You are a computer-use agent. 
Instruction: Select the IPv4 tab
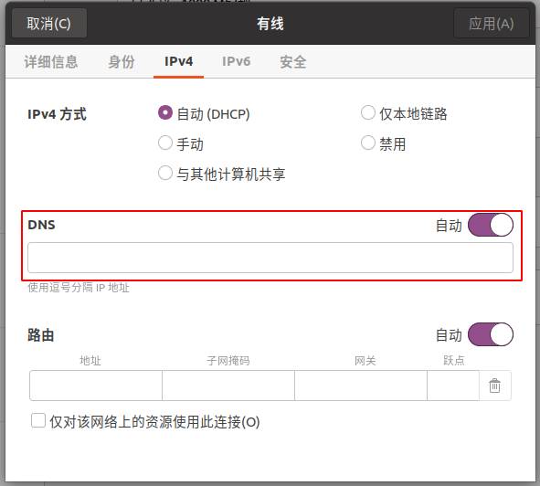point(179,61)
